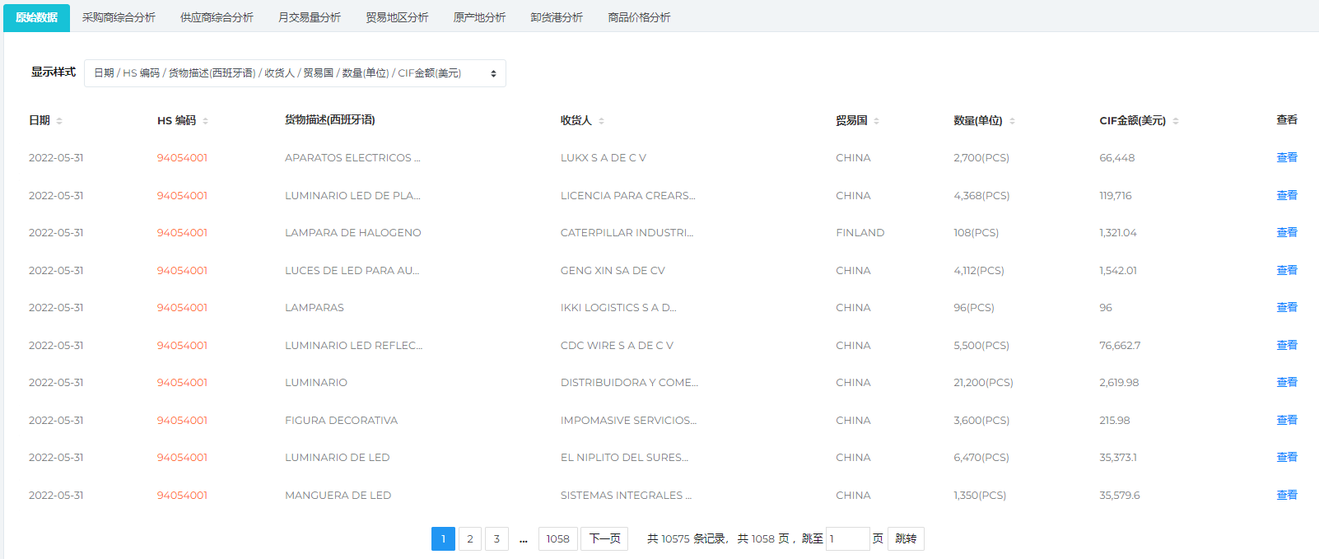
Task: Go to page 2 in pagination
Action: [470, 538]
